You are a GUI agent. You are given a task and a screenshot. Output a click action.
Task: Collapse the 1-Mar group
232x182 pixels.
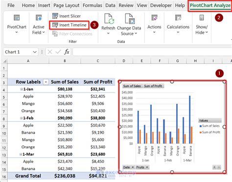point(21,154)
